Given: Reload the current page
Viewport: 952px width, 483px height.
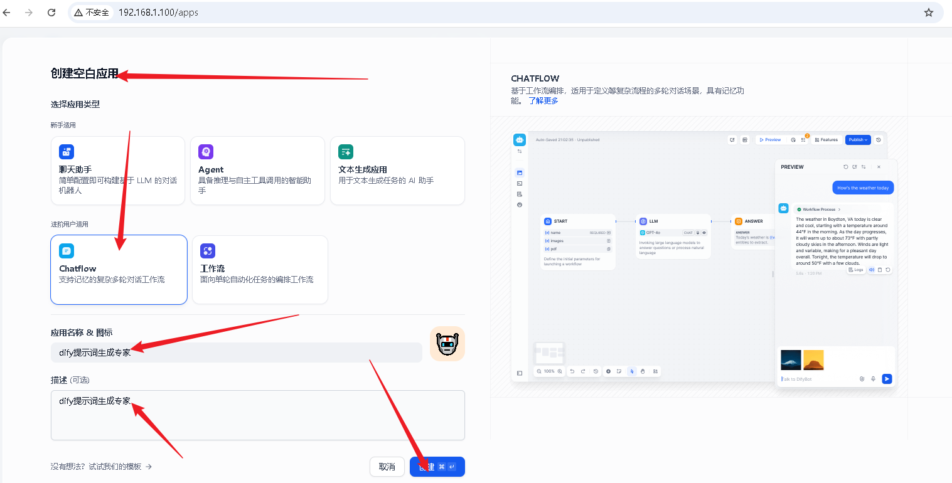Looking at the screenshot, I should [51, 13].
